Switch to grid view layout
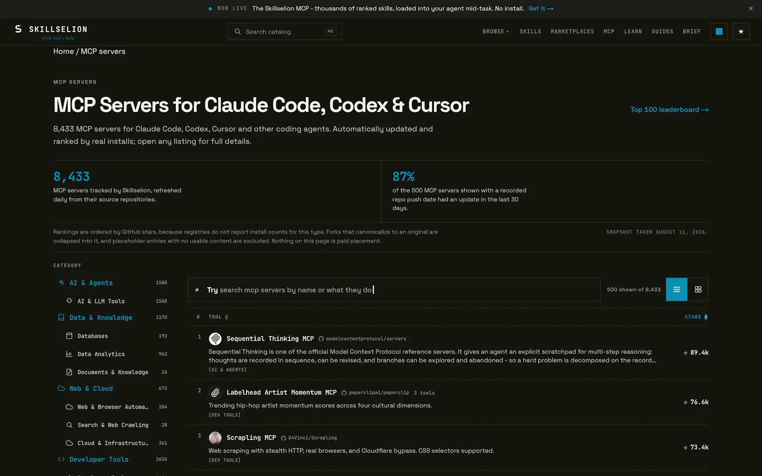The width and height of the screenshot is (762, 476). [698, 289]
